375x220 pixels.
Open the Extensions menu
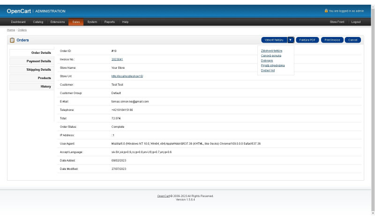58,22
